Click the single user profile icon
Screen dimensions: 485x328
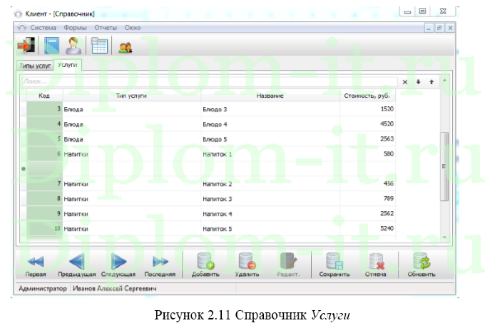pos(73,46)
